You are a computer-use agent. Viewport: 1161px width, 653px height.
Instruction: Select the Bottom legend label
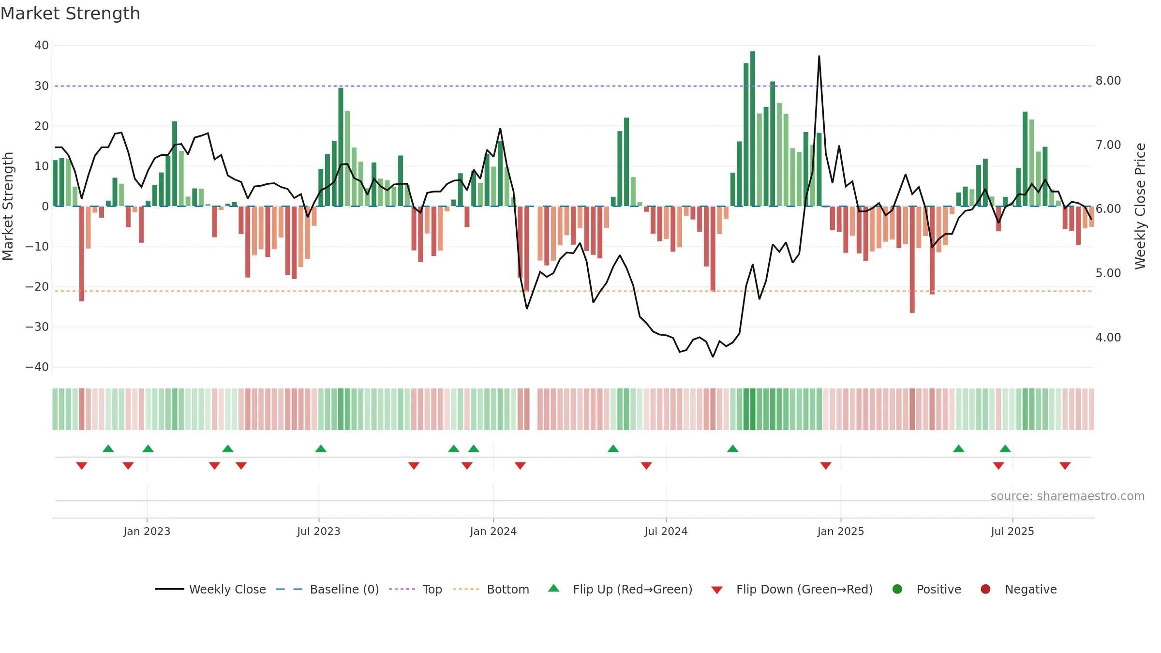[508, 589]
